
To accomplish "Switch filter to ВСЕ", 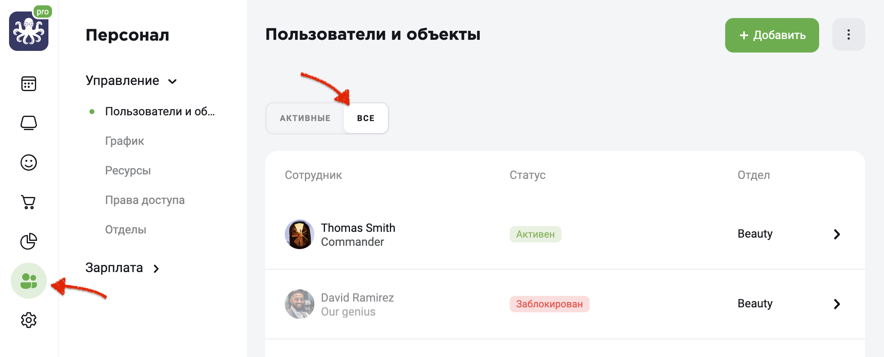I will (x=366, y=118).
